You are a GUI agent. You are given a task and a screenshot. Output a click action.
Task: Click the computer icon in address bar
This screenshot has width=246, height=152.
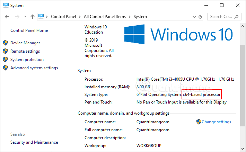41,17
